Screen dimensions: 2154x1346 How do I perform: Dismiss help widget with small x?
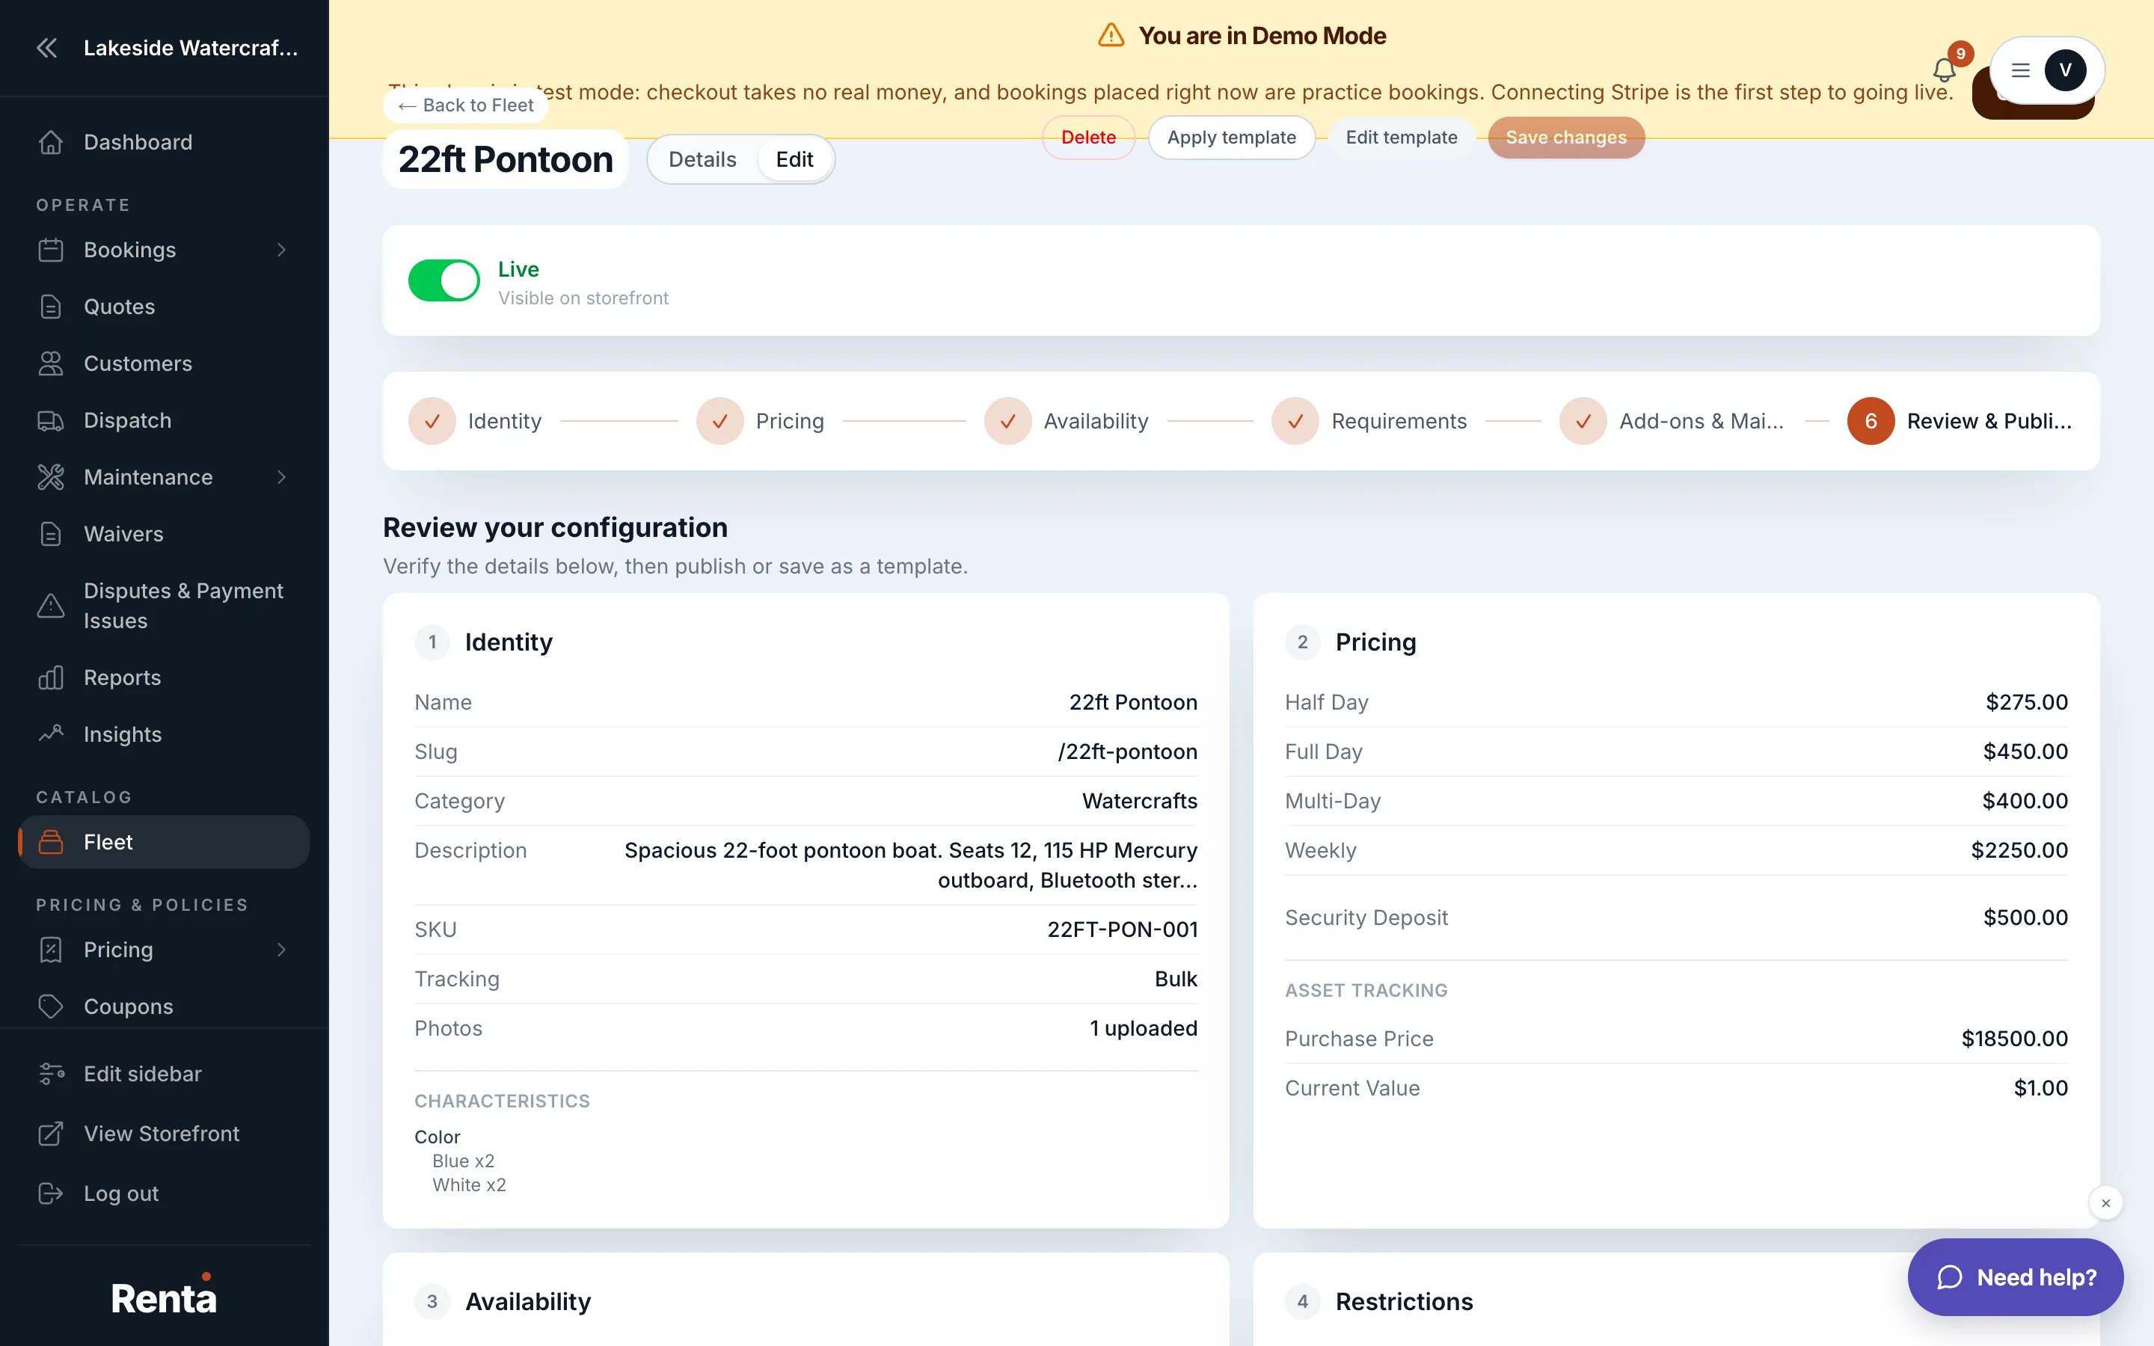pos(2106,1202)
